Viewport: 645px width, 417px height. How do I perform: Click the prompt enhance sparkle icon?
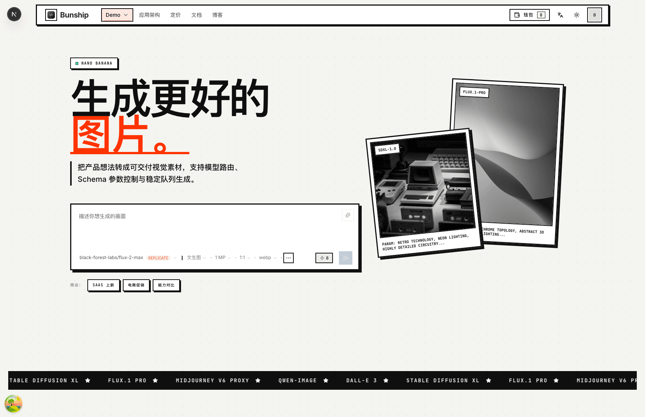348,215
